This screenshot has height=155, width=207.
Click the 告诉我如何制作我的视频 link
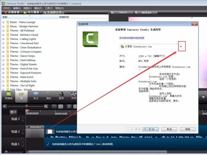point(132,38)
